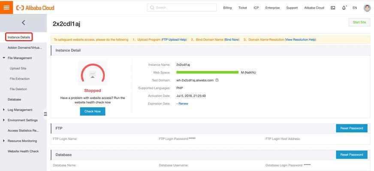Click the PHP supported language value
This screenshot has width=374, height=171.
click(179, 88)
